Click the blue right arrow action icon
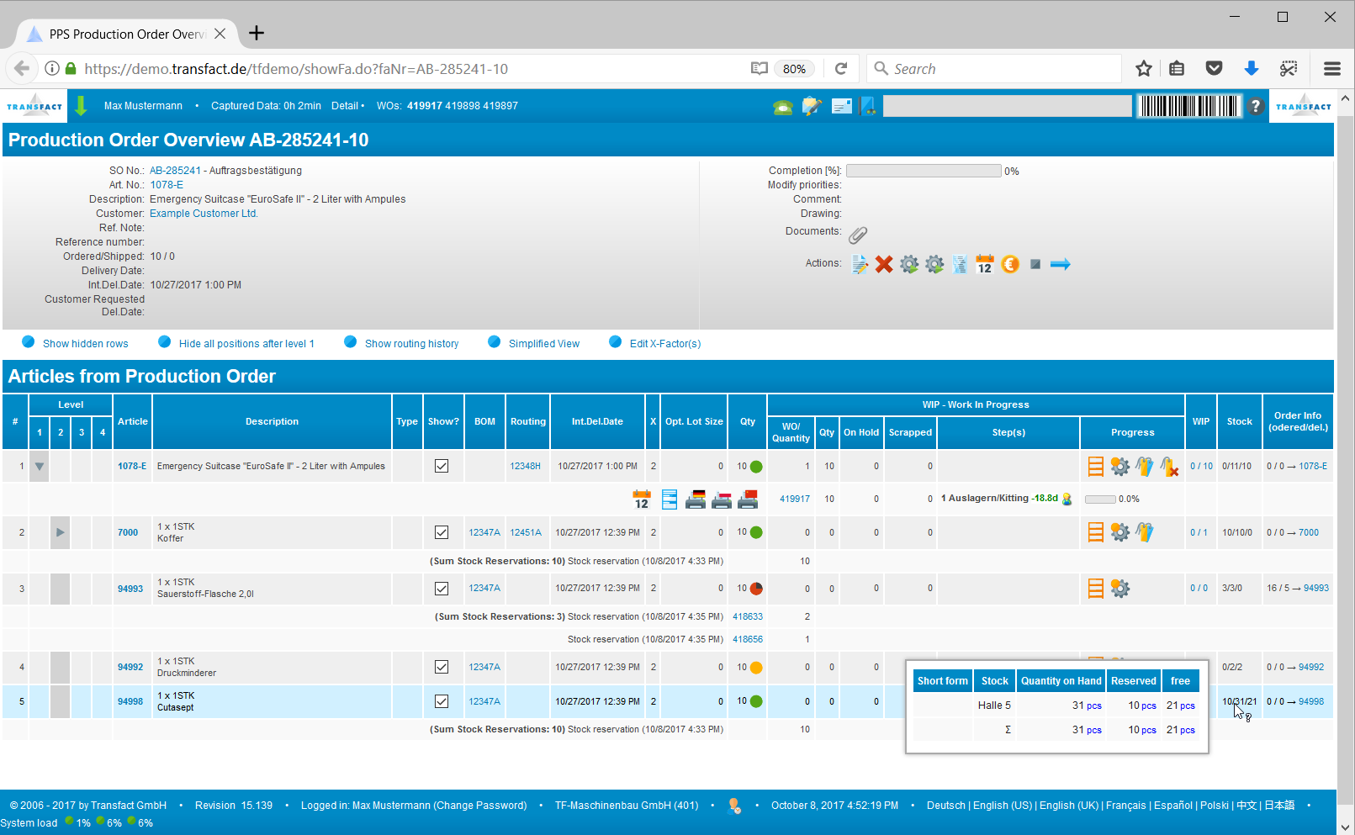This screenshot has height=835, width=1355. pos(1061,264)
